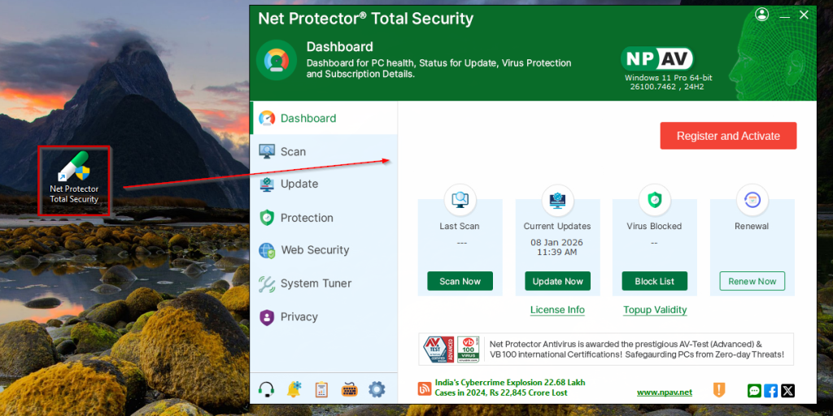Click the orange keyboard icon
The image size is (833, 416).
click(x=349, y=389)
